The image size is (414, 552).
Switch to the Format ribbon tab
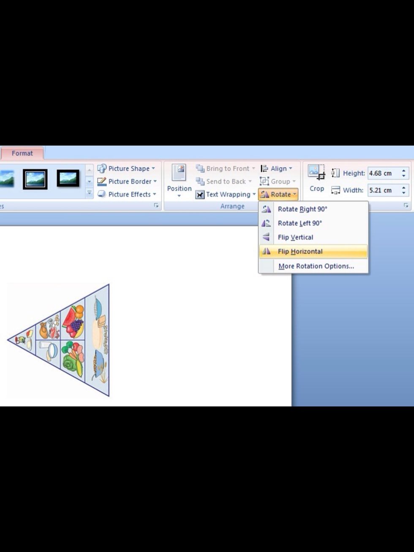(x=22, y=153)
